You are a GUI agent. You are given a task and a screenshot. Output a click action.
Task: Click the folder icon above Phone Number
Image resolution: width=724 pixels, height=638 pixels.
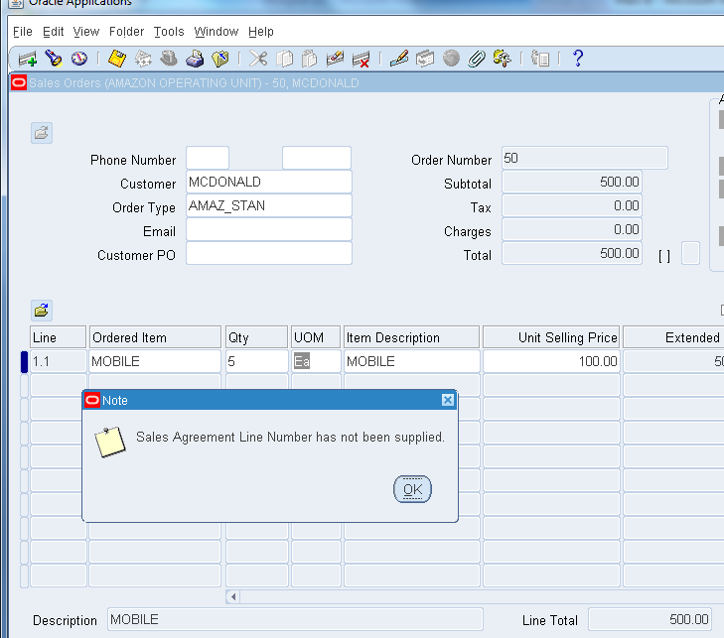click(42, 133)
